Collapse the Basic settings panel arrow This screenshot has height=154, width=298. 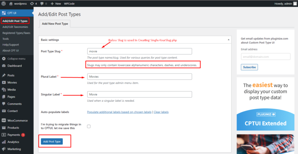pyautogui.click(x=229, y=40)
